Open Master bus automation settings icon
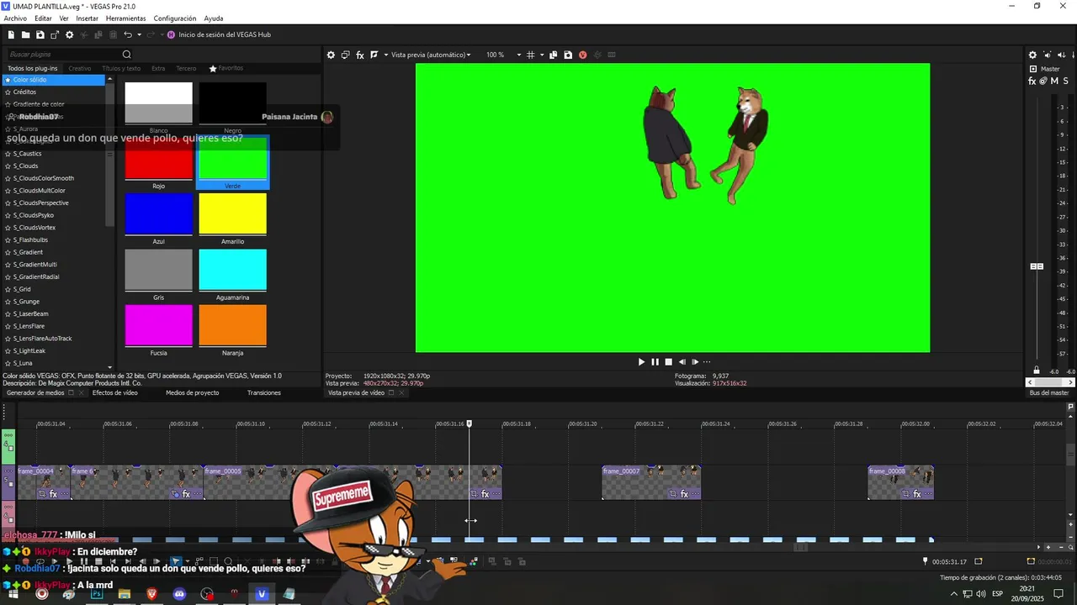The height and width of the screenshot is (605, 1077). pyautogui.click(x=1043, y=81)
